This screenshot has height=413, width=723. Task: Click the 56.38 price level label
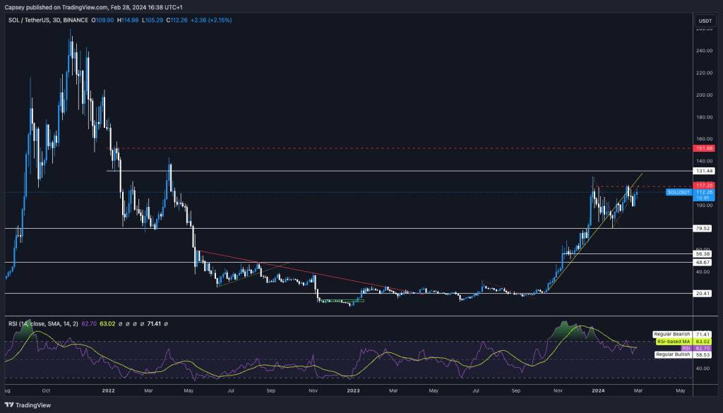[704, 254]
